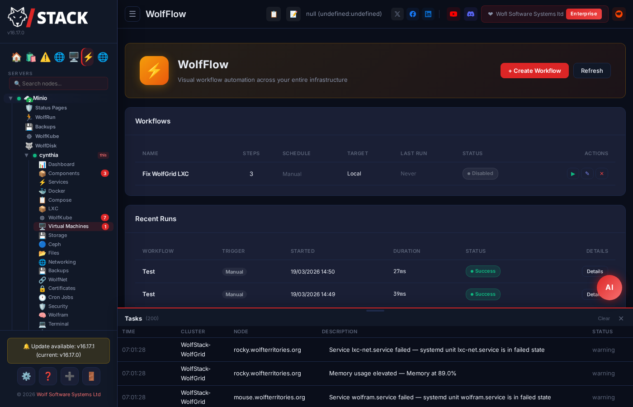The width and height of the screenshot is (633, 407).
Task: Open the LinkedIn social icon
Action: 428,14
